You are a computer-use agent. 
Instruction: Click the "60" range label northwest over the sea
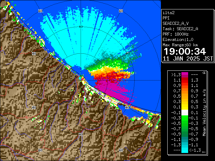point(40,11)
